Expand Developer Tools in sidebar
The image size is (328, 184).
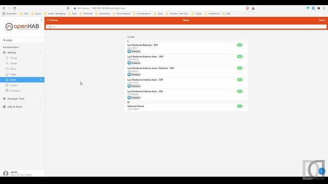tap(41, 99)
